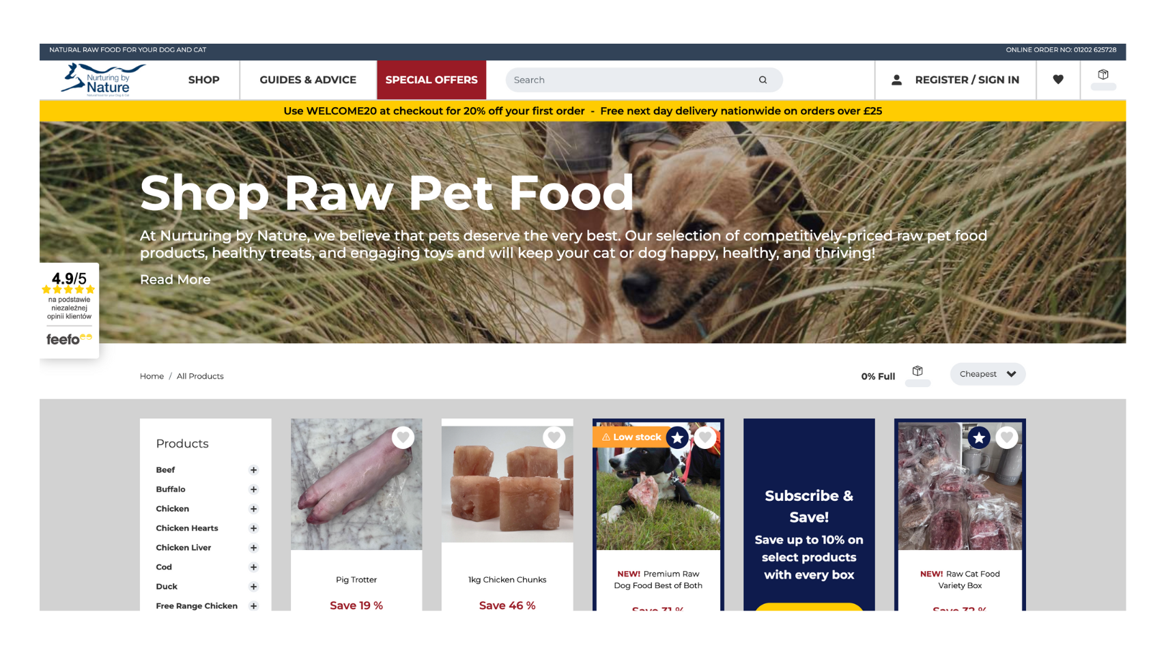Open the Cheapest sort dropdown
The height and width of the screenshot is (655, 1166).
click(988, 374)
